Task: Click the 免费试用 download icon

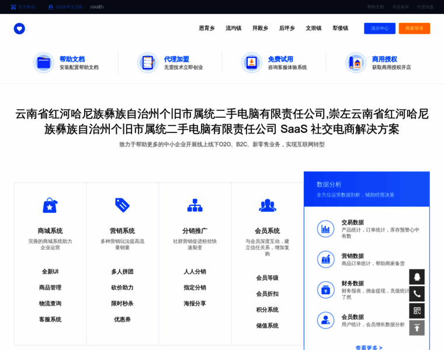Action: [x=252, y=62]
